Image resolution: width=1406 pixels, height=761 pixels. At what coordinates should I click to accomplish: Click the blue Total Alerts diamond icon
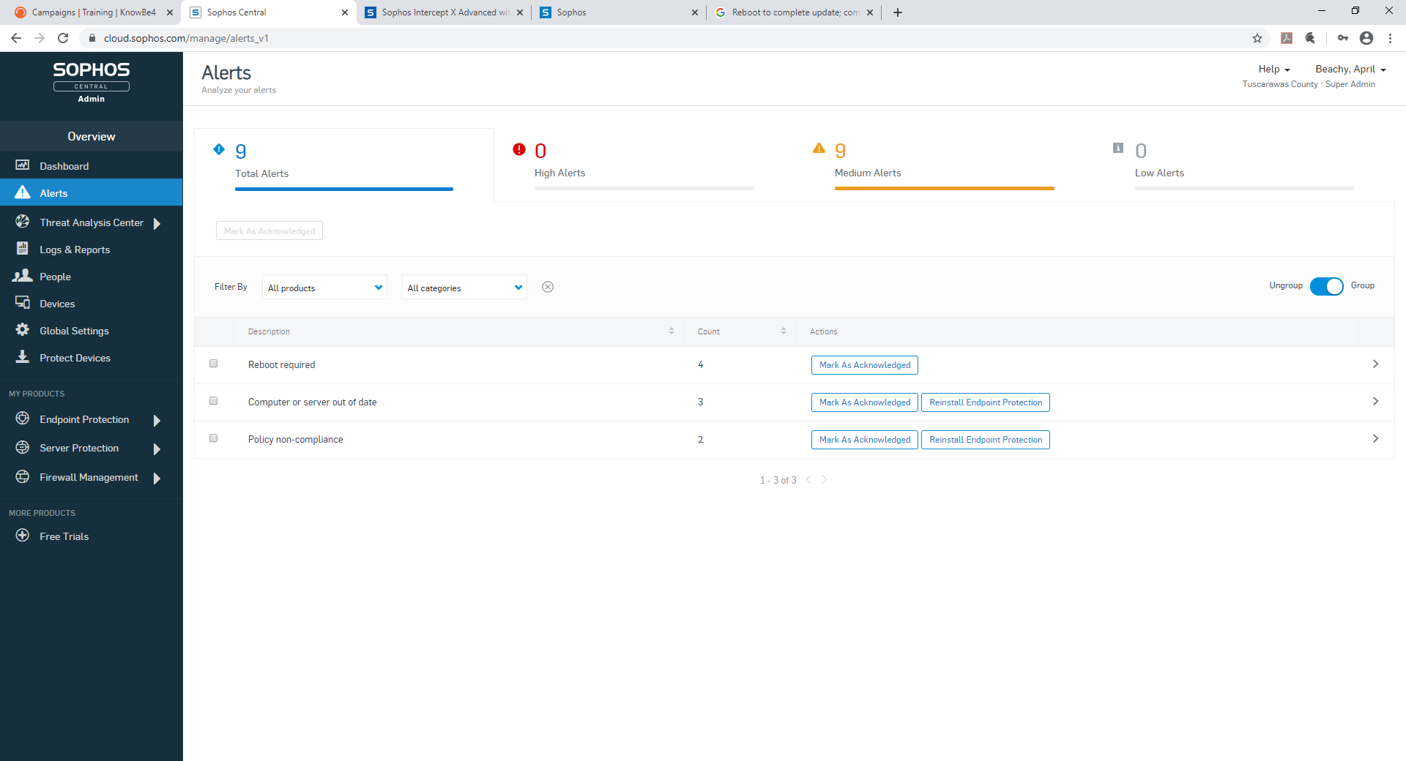tap(219, 149)
